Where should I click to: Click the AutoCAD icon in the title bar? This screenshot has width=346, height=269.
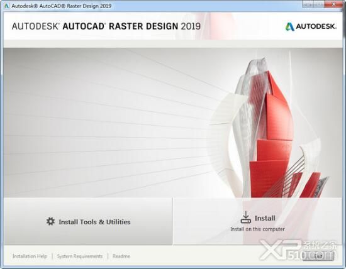click(7, 6)
